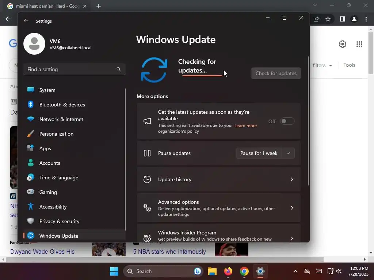Click the search magnifier in Find a setting
The image size is (374, 280).
click(119, 69)
